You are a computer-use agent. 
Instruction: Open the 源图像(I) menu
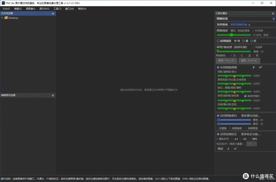pos(31,9)
